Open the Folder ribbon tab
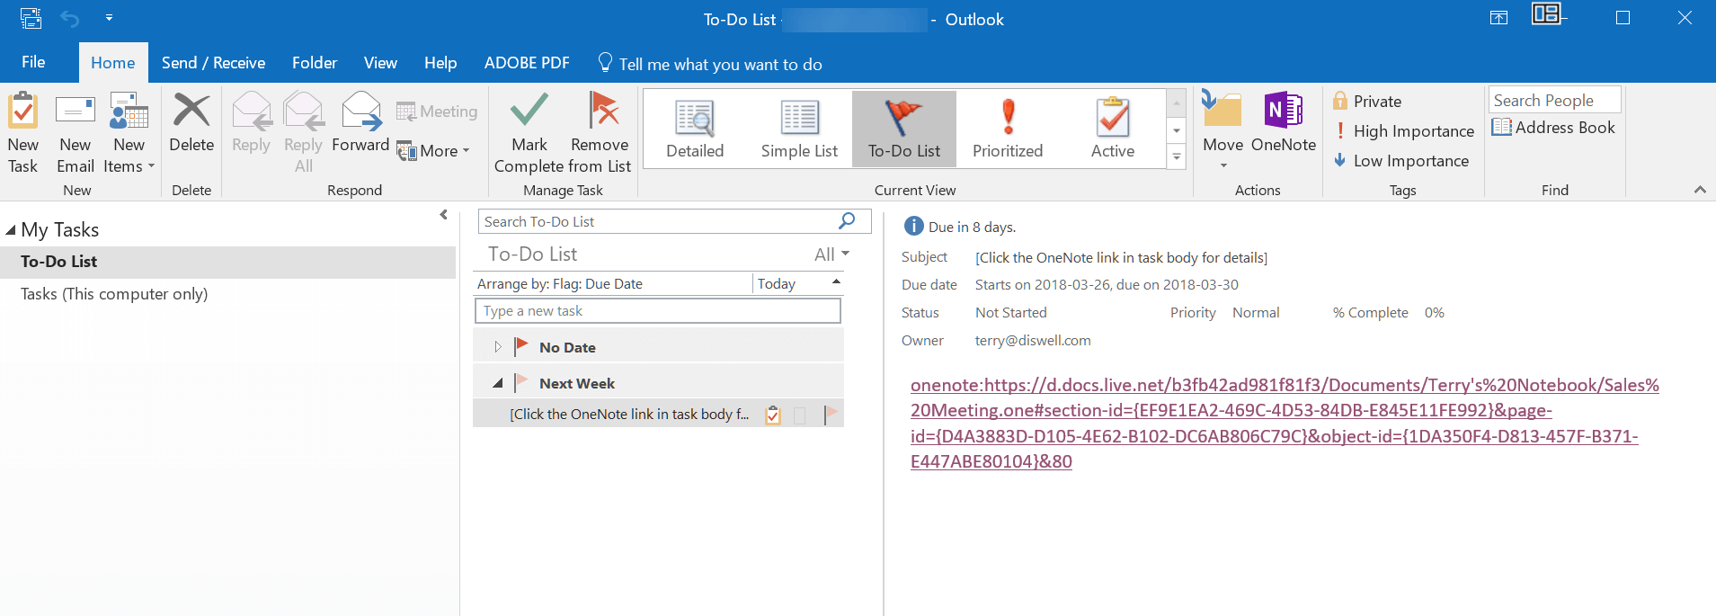Image resolution: width=1716 pixels, height=616 pixels. [x=315, y=63]
